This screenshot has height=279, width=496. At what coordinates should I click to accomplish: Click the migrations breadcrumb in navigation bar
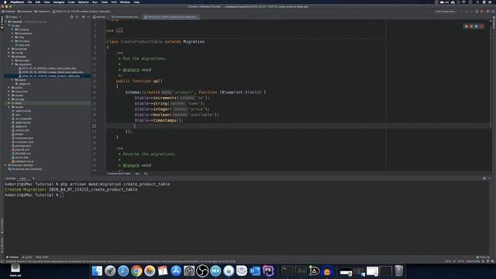point(42,12)
